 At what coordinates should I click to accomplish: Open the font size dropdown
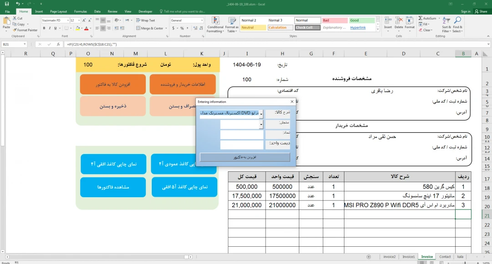[x=79, y=20]
